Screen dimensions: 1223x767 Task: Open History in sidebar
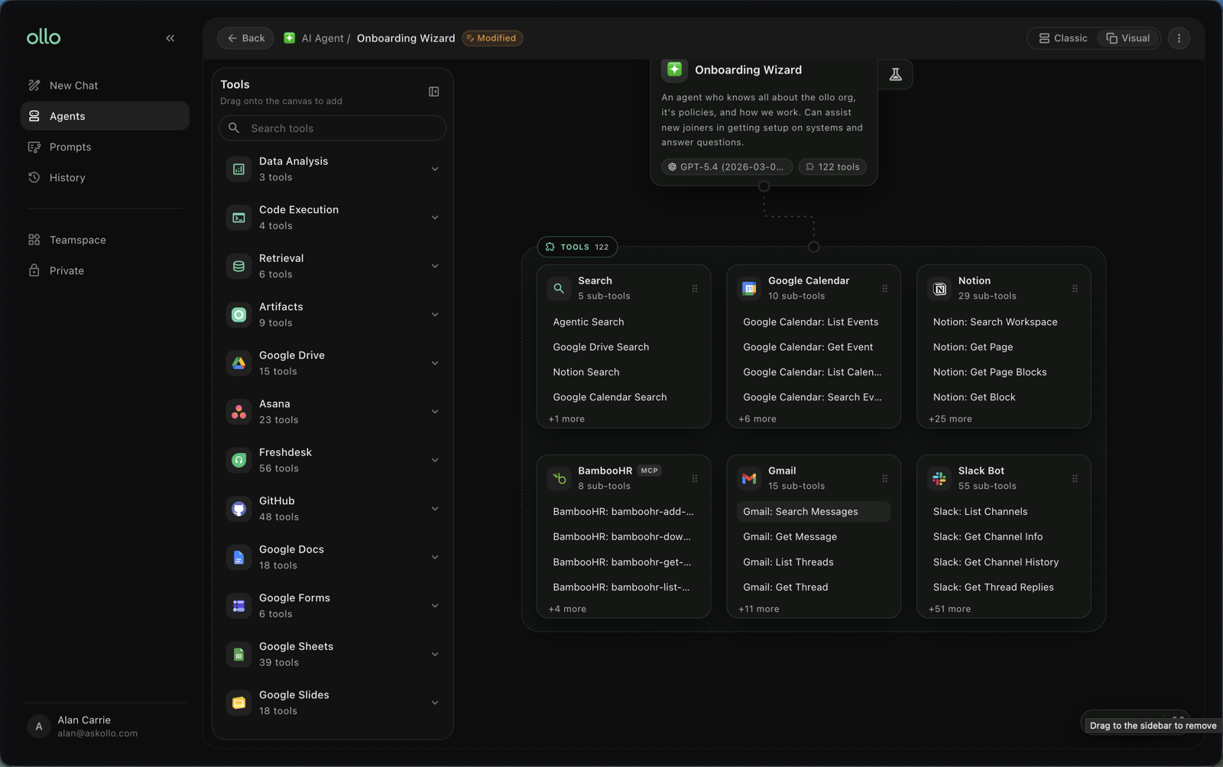tap(105, 177)
